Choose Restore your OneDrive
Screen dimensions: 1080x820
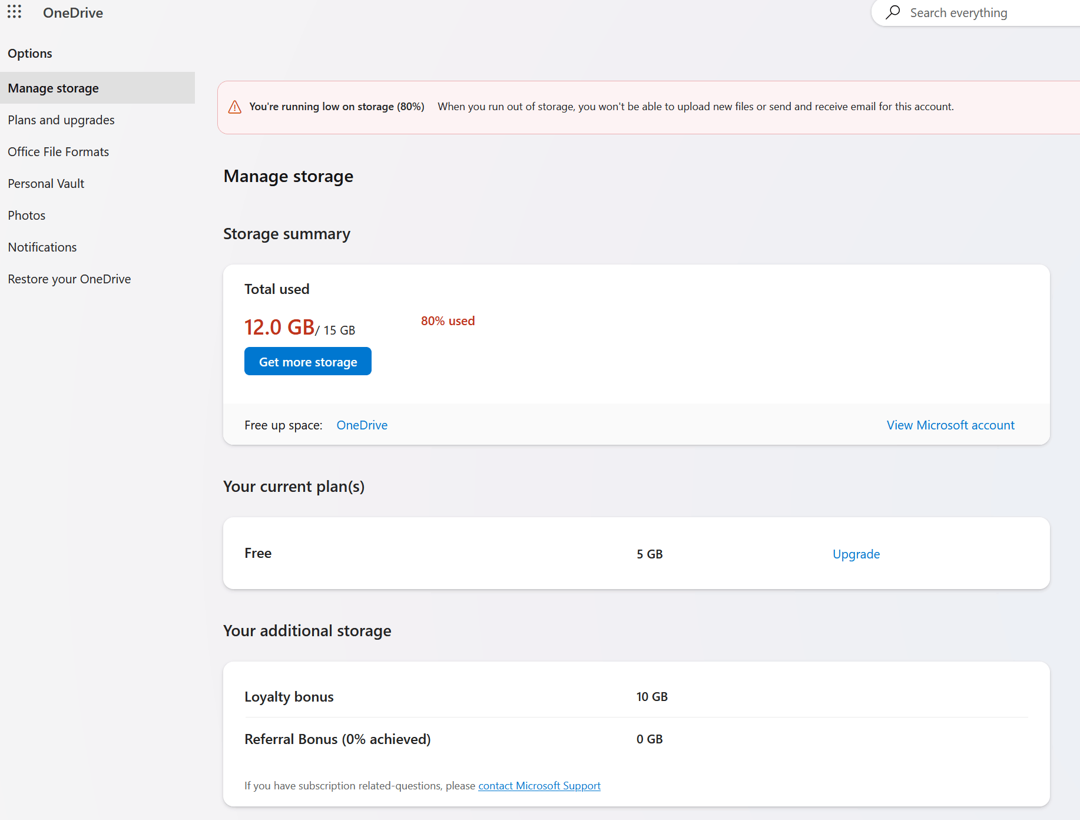69,279
